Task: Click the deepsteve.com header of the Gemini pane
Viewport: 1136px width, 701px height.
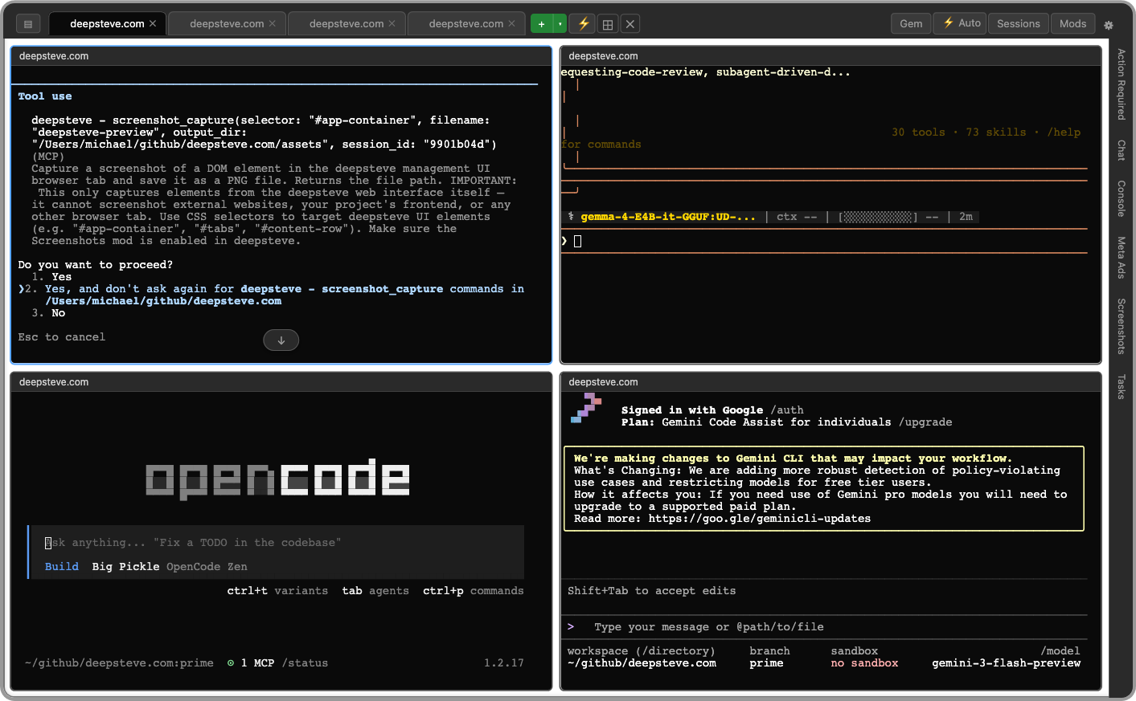Action: coord(830,382)
